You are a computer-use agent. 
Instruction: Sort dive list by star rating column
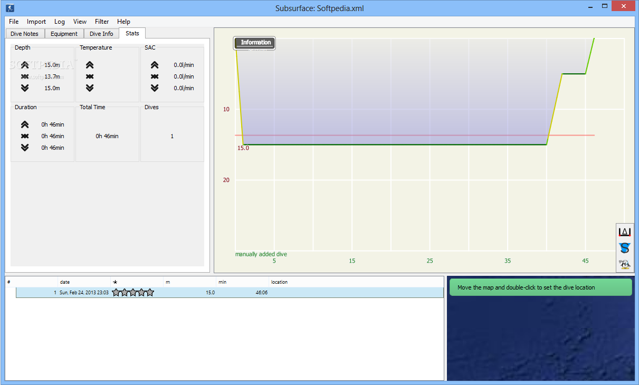click(x=137, y=282)
